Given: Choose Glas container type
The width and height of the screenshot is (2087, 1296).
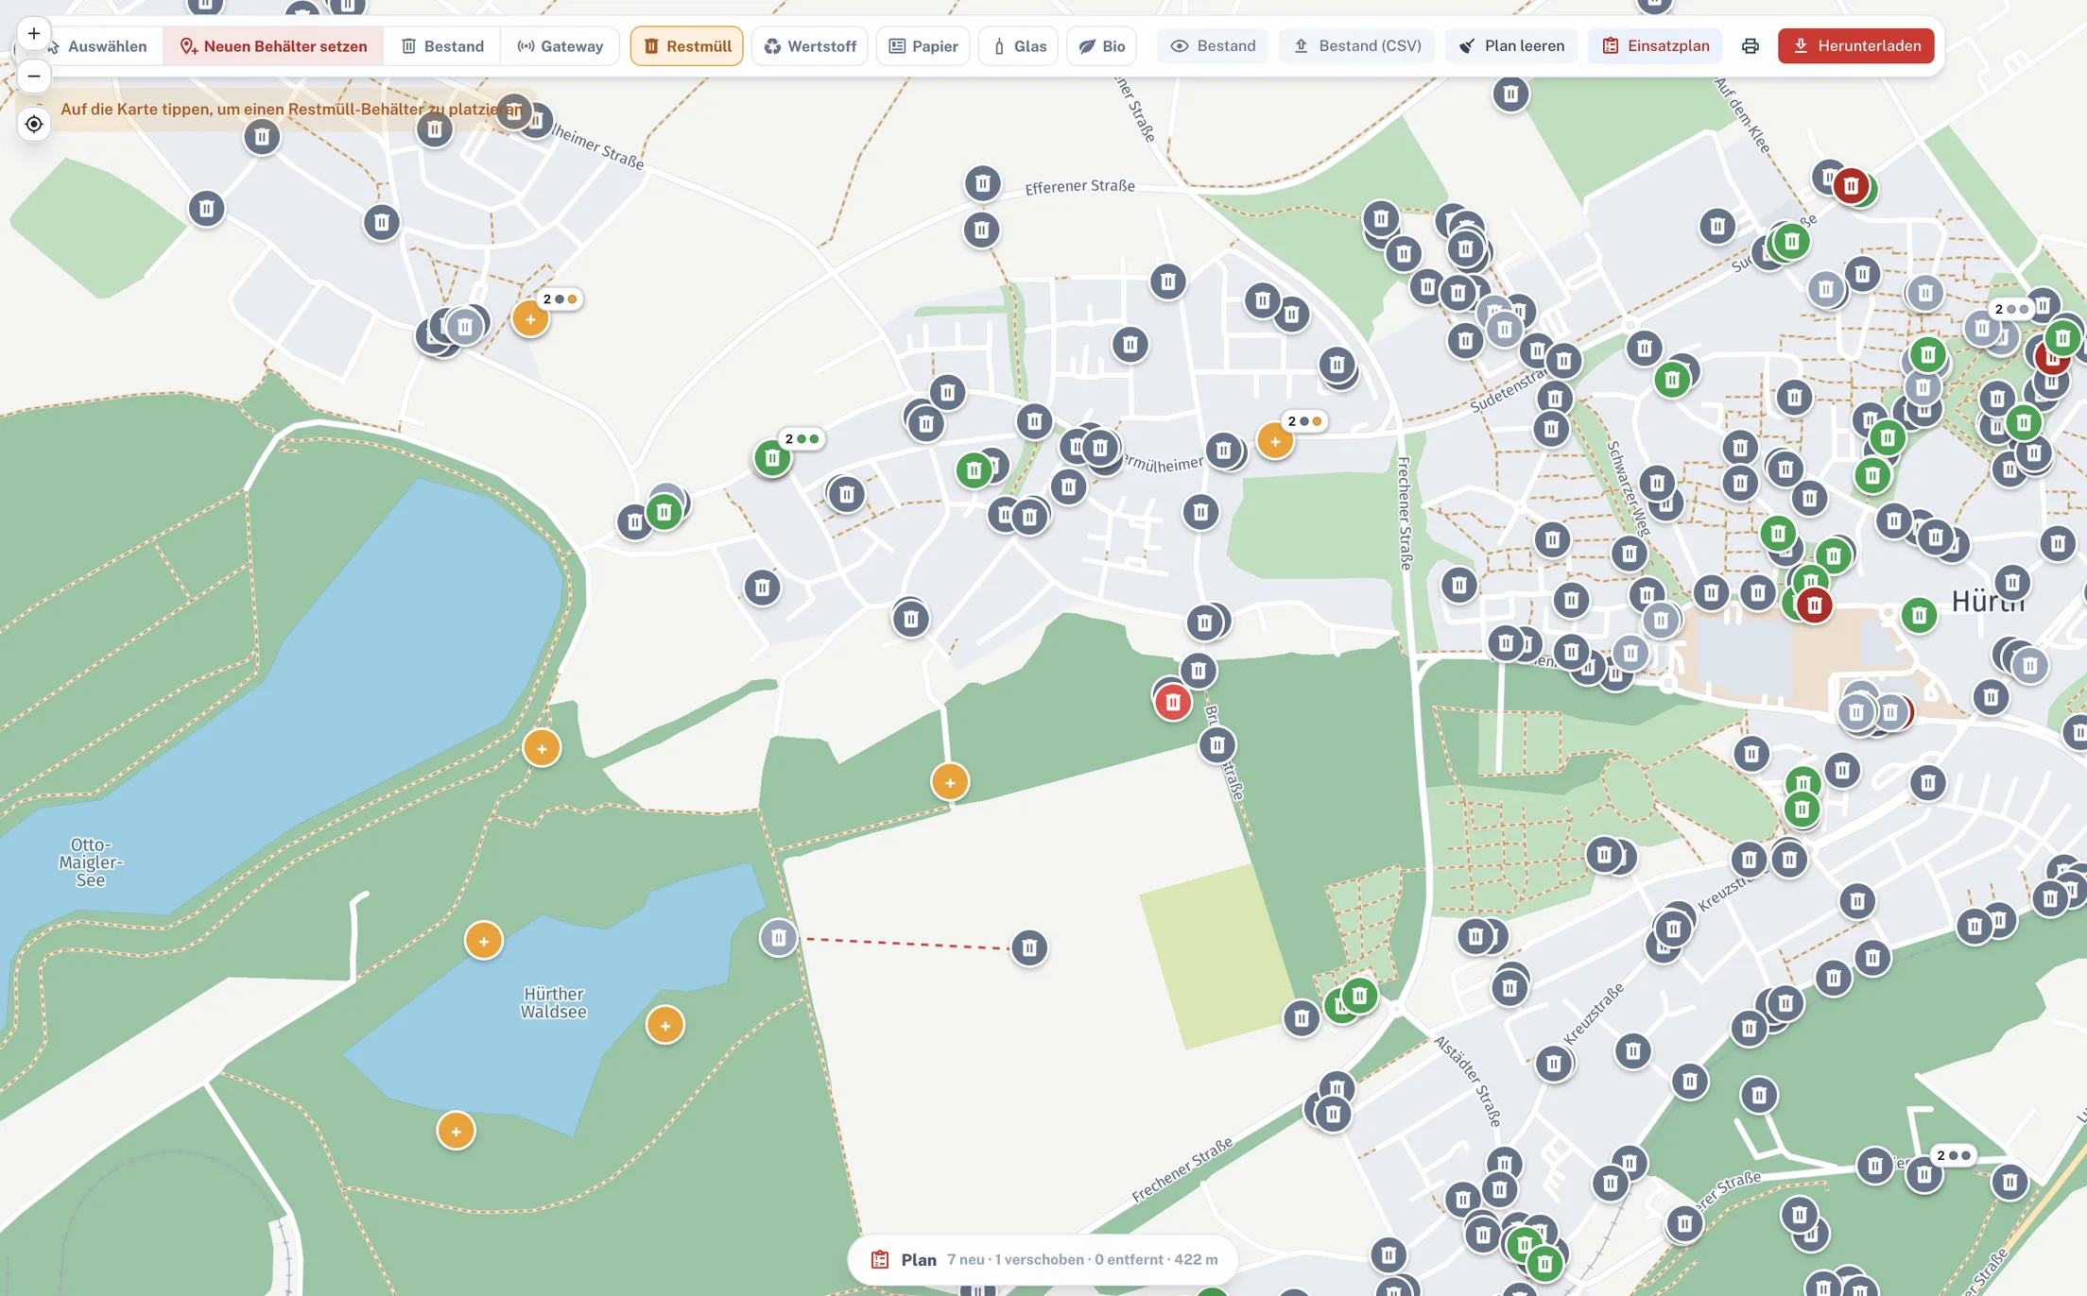Looking at the screenshot, I should coord(1019,46).
